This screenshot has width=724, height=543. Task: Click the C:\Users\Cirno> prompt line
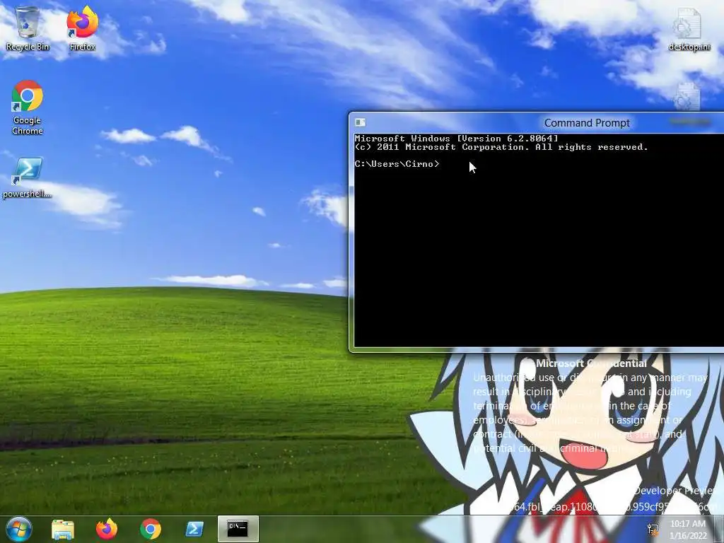point(397,164)
